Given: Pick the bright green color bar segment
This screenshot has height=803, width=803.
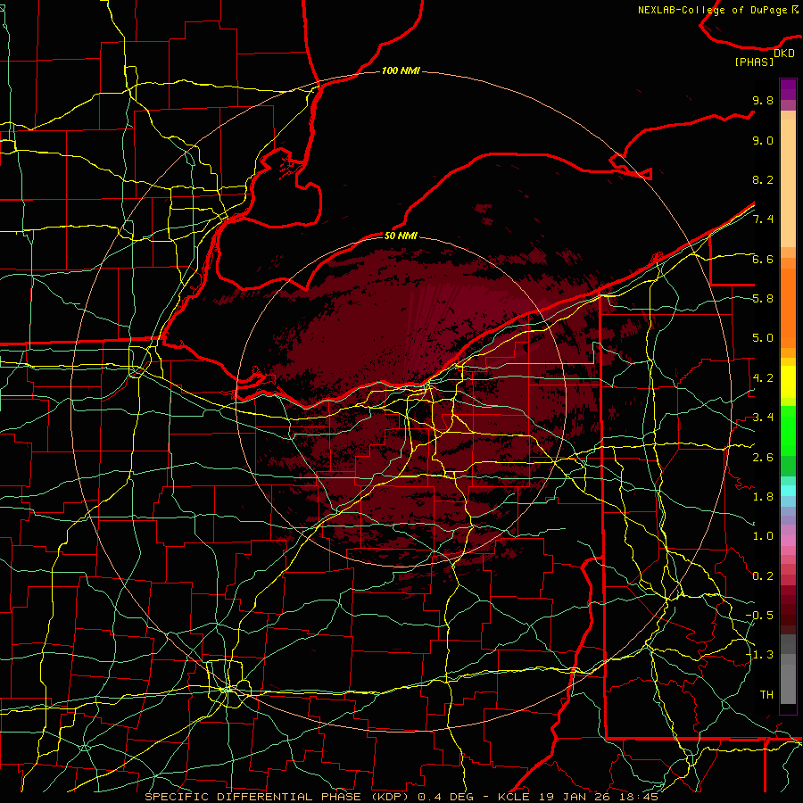Looking at the screenshot, I should 788,430.
